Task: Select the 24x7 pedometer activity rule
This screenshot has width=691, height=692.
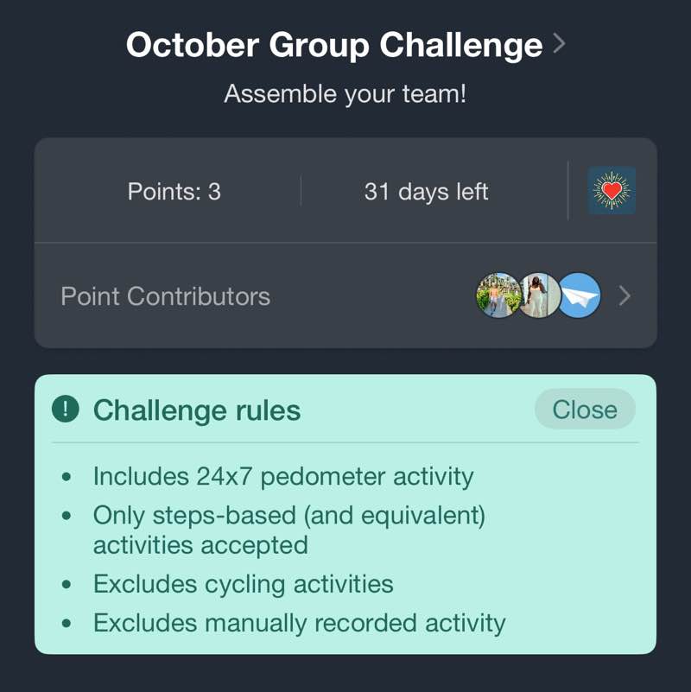Action: click(x=283, y=476)
